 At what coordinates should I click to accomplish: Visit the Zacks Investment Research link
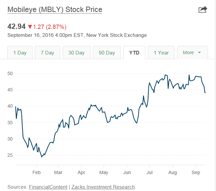104,187
